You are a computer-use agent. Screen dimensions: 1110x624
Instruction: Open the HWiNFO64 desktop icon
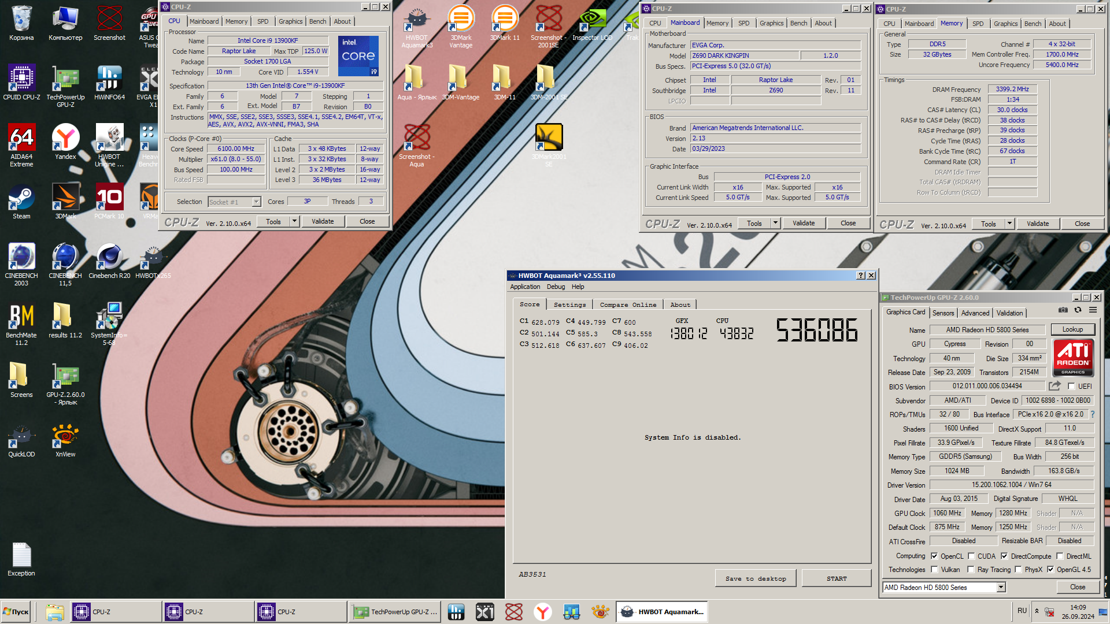click(109, 83)
